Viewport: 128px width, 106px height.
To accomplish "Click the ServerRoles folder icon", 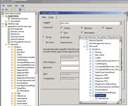I will (9, 21).
